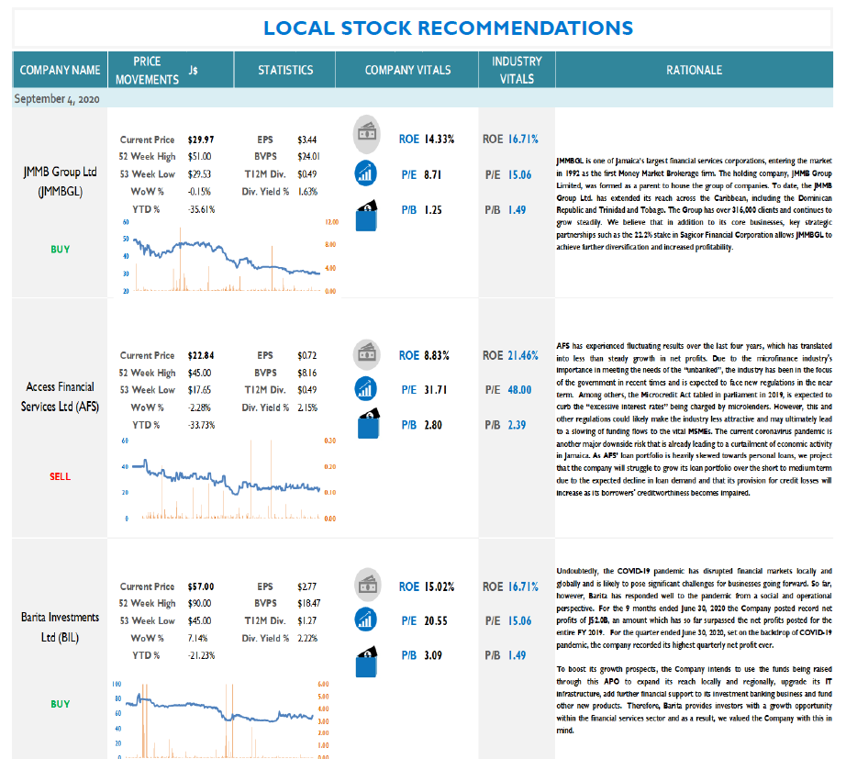Select the Barita Investments Ltd (BIL) name
Viewport: 857px width, 759px height.
click(61, 627)
